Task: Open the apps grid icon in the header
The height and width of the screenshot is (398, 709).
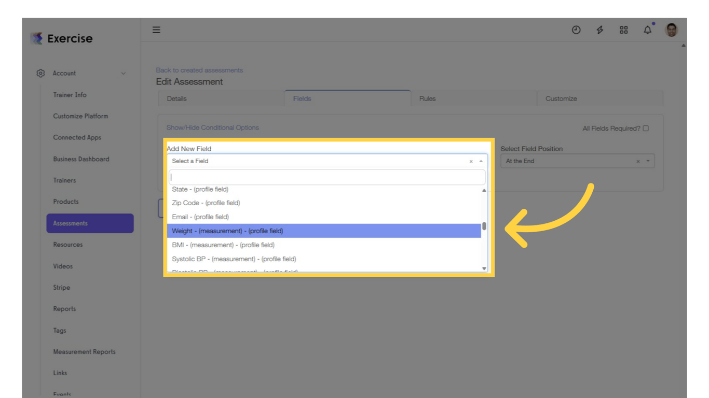Action: 623,30
